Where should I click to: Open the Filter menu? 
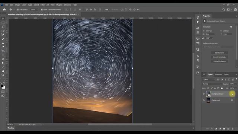[42, 5]
